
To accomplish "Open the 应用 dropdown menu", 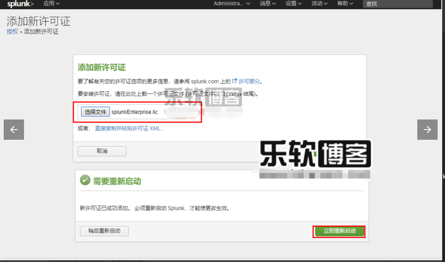I will point(51,4).
